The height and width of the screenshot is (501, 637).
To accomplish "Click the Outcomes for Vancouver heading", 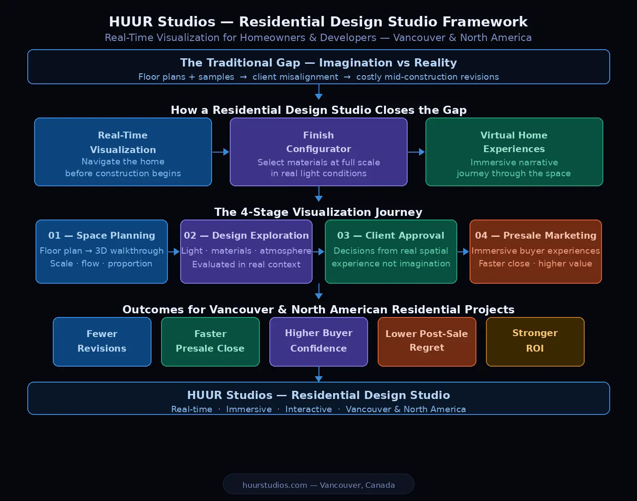I will (x=318, y=309).
